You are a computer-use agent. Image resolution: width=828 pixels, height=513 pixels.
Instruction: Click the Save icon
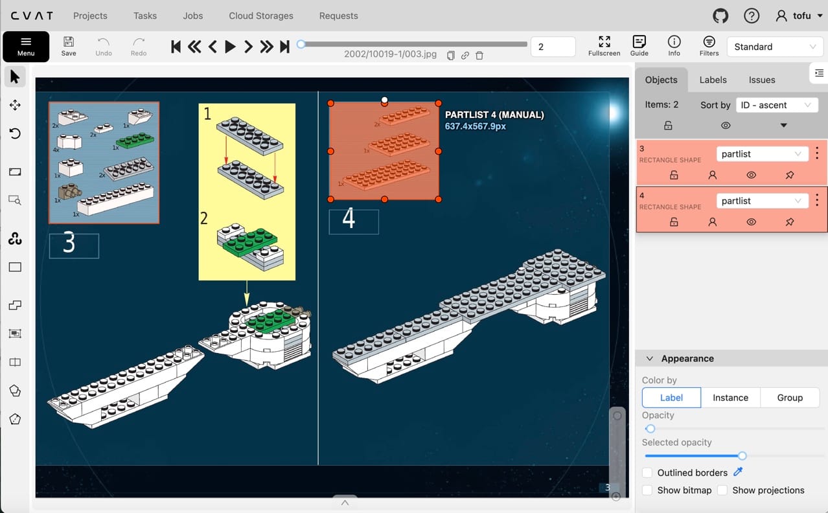coord(69,46)
